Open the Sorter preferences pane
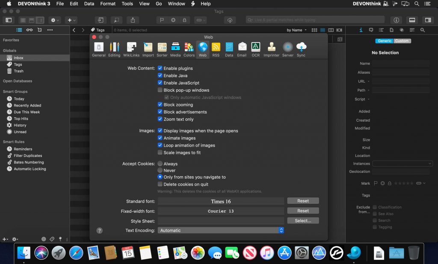 click(162, 49)
